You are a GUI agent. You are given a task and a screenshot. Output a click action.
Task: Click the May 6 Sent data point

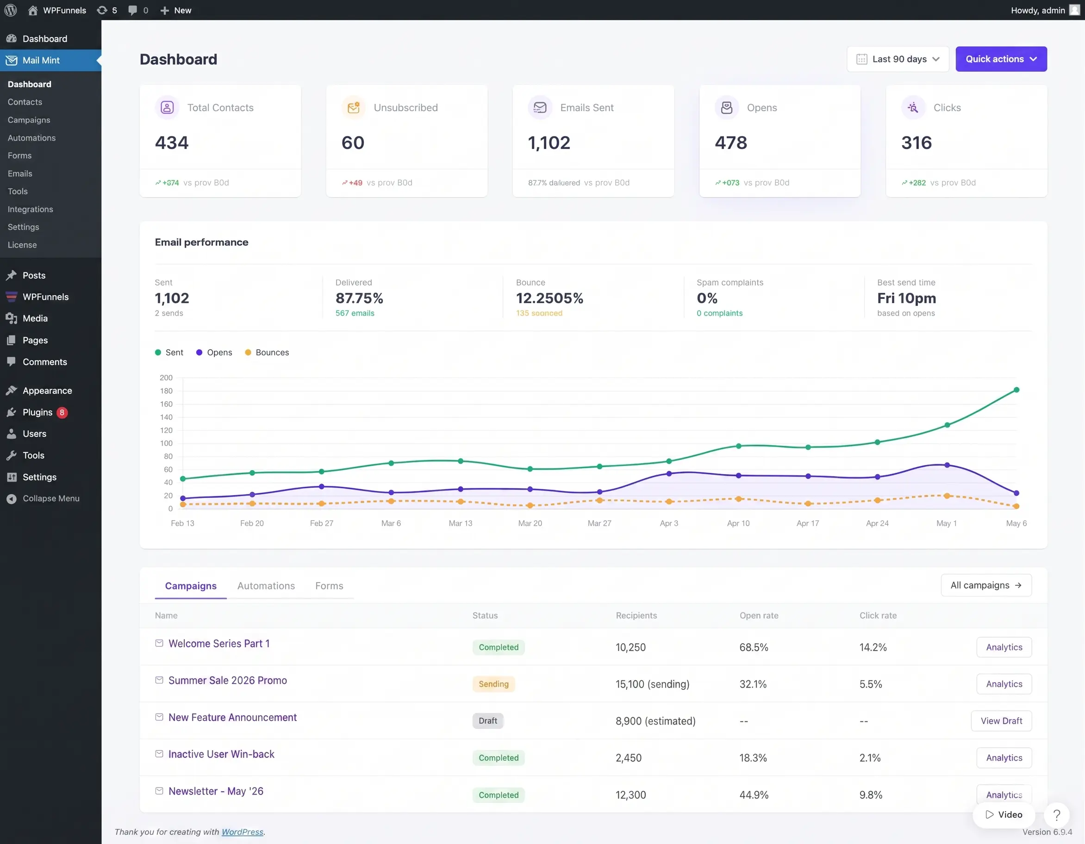pyautogui.click(x=1016, y=390)
